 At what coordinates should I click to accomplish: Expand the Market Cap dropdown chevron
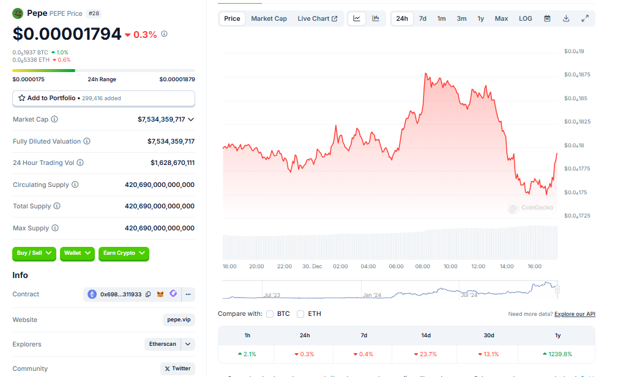click(190, 120)
